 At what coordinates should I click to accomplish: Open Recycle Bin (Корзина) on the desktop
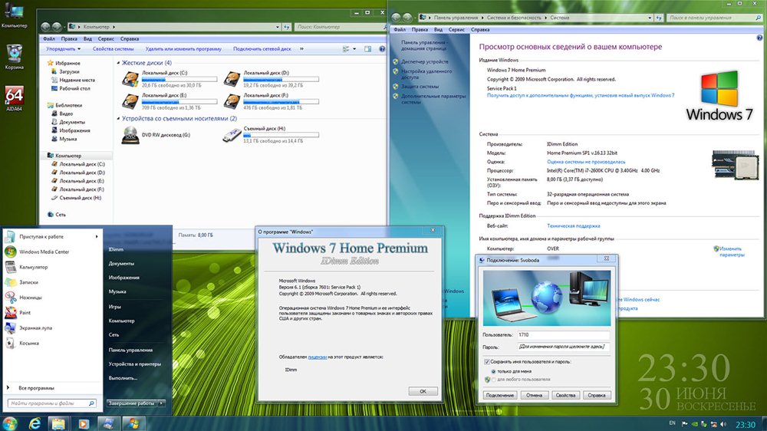pyautogui.click(x=14, y=54)
